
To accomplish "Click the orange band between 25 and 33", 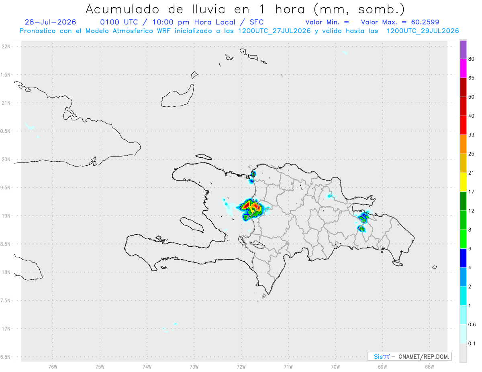I will [463, 144].
